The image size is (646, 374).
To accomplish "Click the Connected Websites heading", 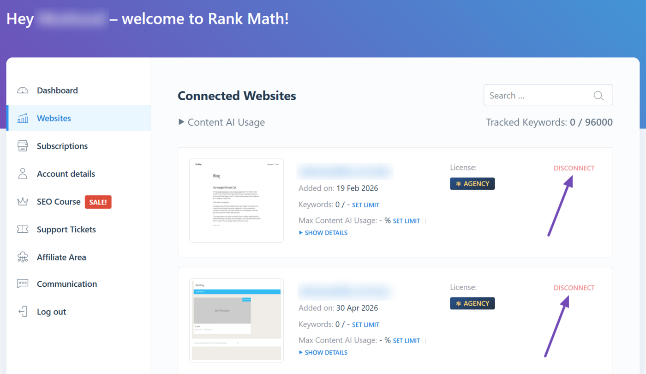I will click(x=237, y=96).
